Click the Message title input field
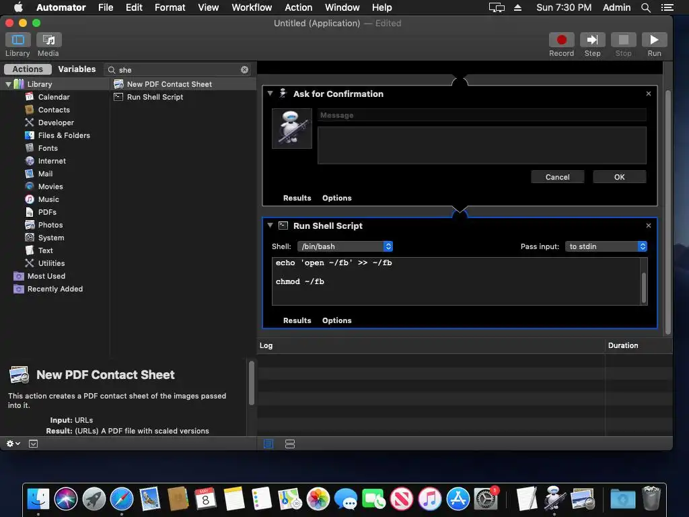Image resolution: width=689 pixels, height=517 pixels. point(482,115)
